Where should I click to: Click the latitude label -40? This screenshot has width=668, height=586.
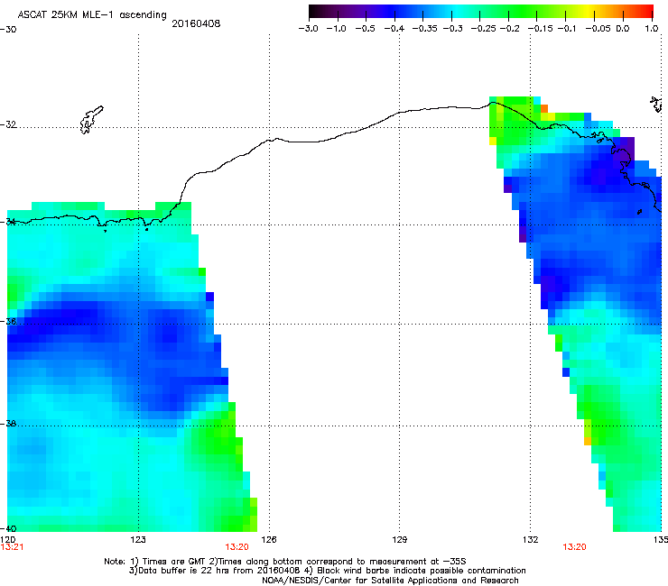pyautogui.click(x=8, y=528)
